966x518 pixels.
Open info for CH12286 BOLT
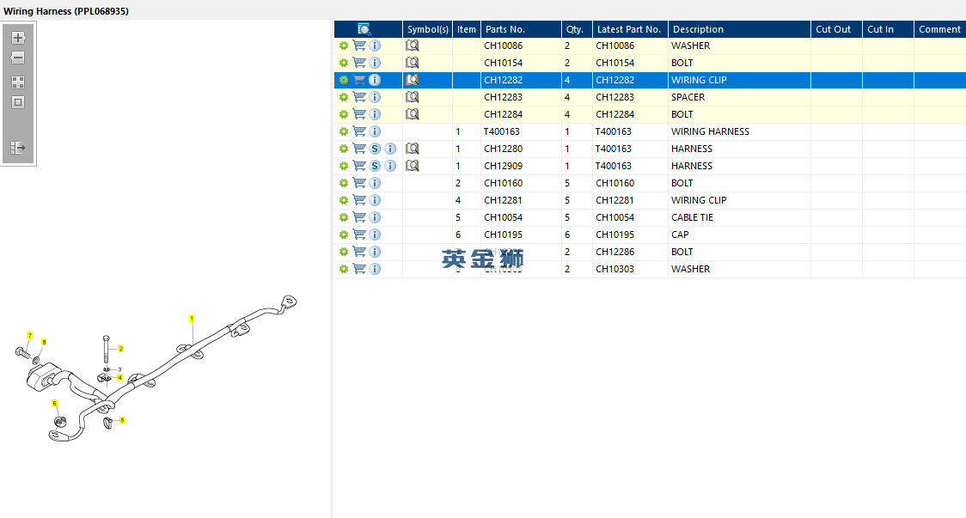click(375, 253)
